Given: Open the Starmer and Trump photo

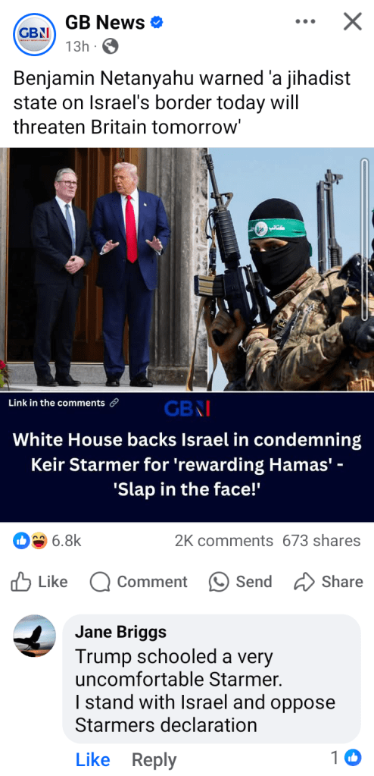Looking at the screenshot, I should (104, 269).
